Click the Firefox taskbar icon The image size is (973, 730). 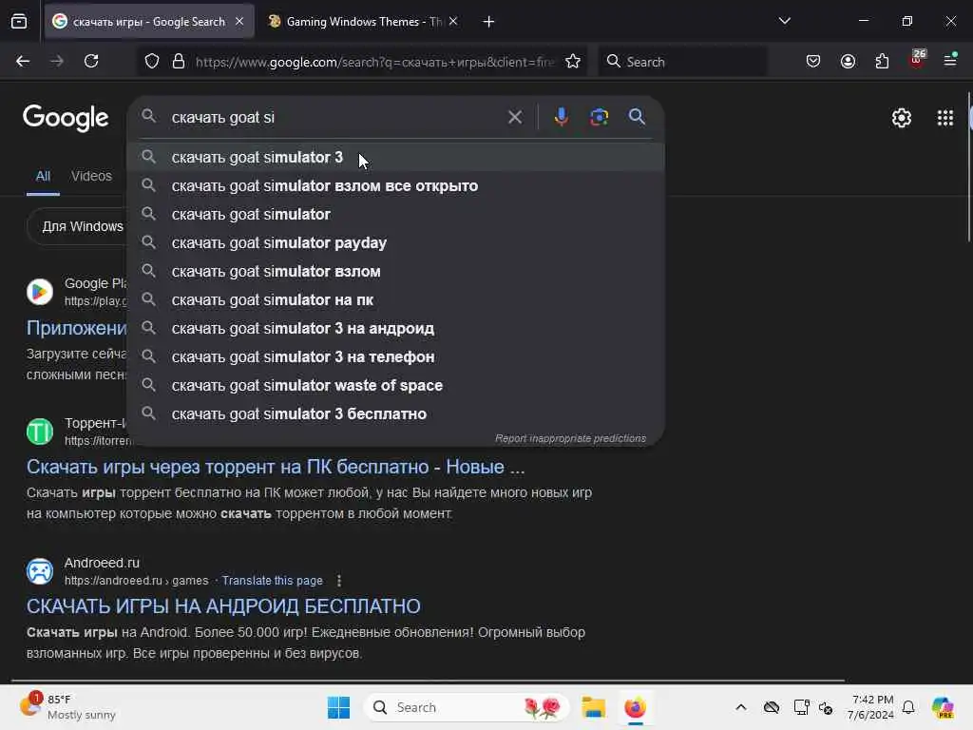tap(635, 707)
